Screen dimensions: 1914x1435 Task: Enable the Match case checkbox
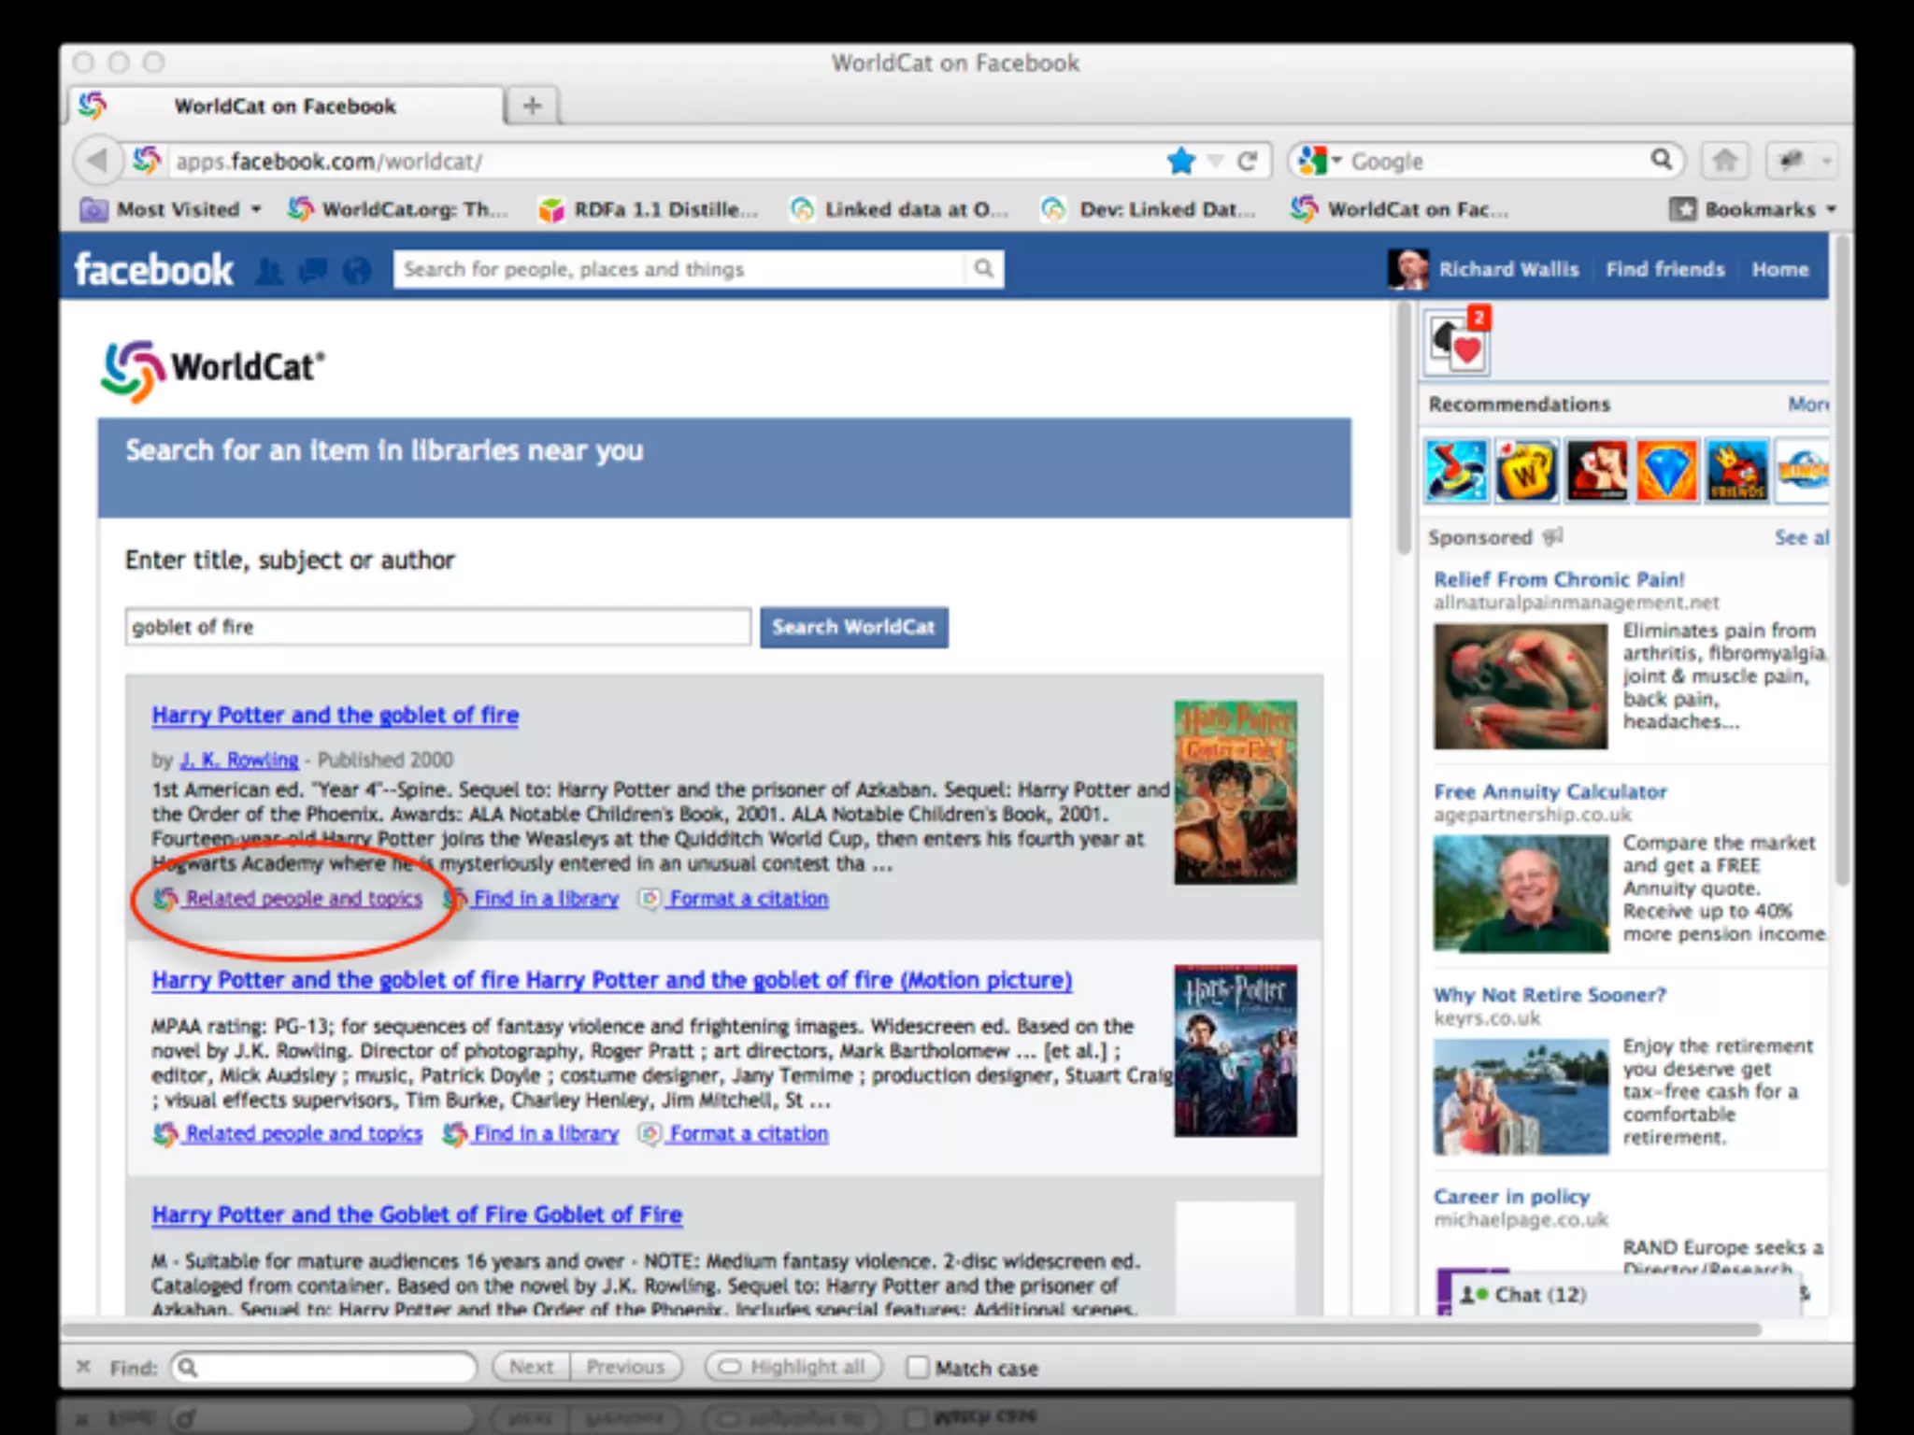(x=917, y=1368)
